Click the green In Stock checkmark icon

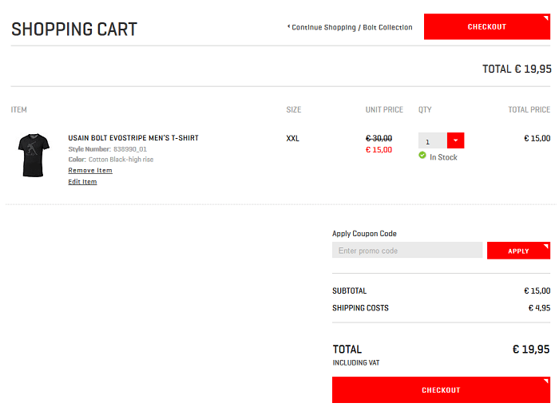422,156
